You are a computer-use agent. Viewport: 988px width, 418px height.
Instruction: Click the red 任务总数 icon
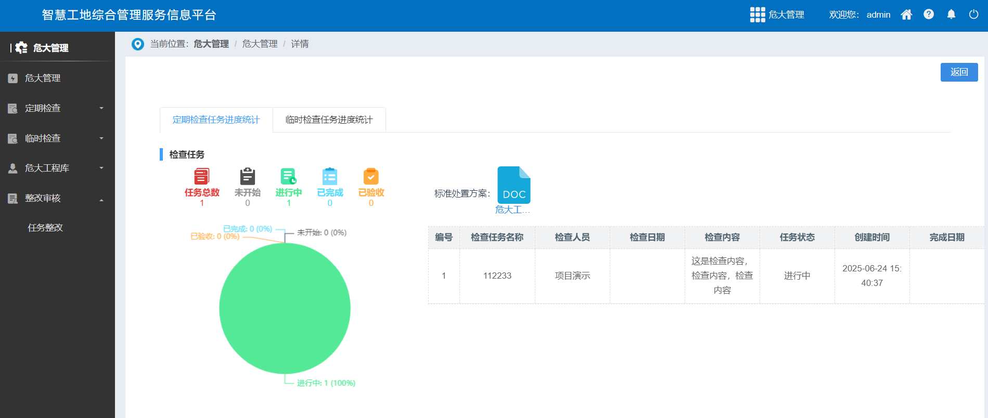(x=202, y=177)
